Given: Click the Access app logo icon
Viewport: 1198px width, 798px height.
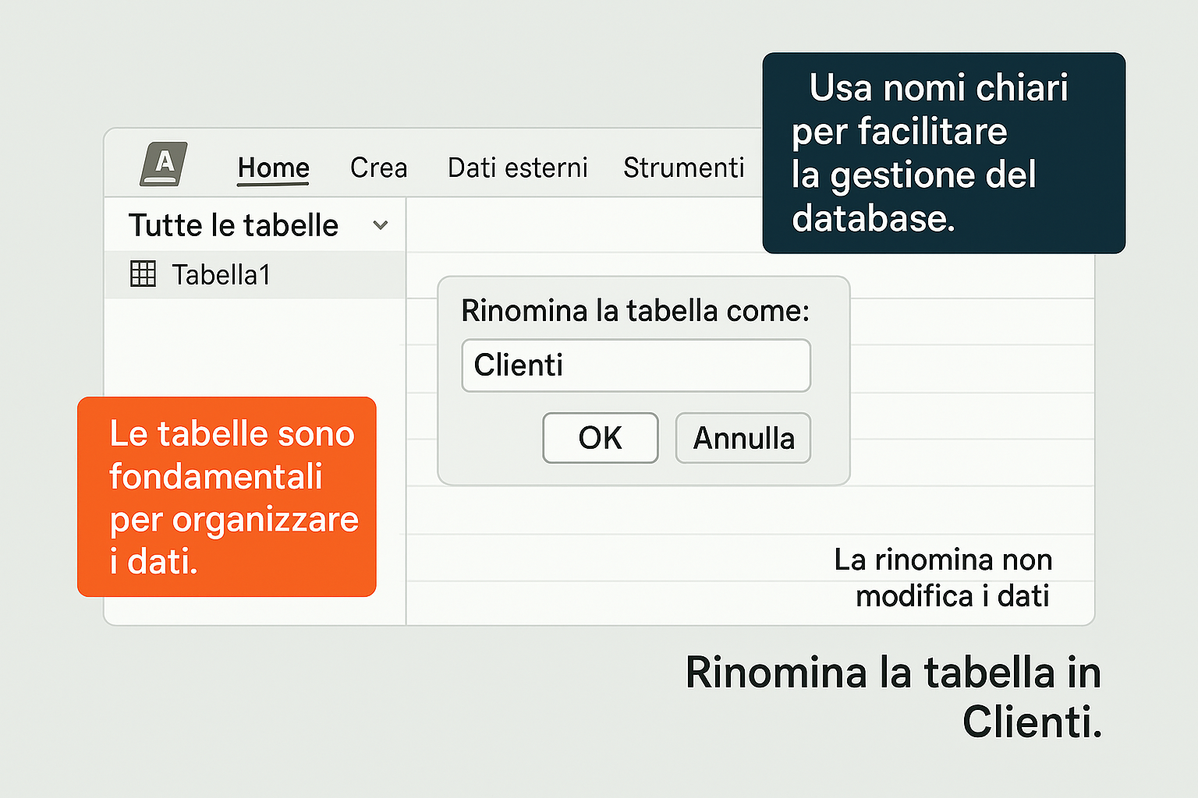Looking at the screenshot, I should (164, 164).
